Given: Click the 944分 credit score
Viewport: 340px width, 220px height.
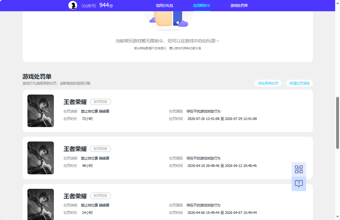Looking at the screenshot, I should 106,5.
